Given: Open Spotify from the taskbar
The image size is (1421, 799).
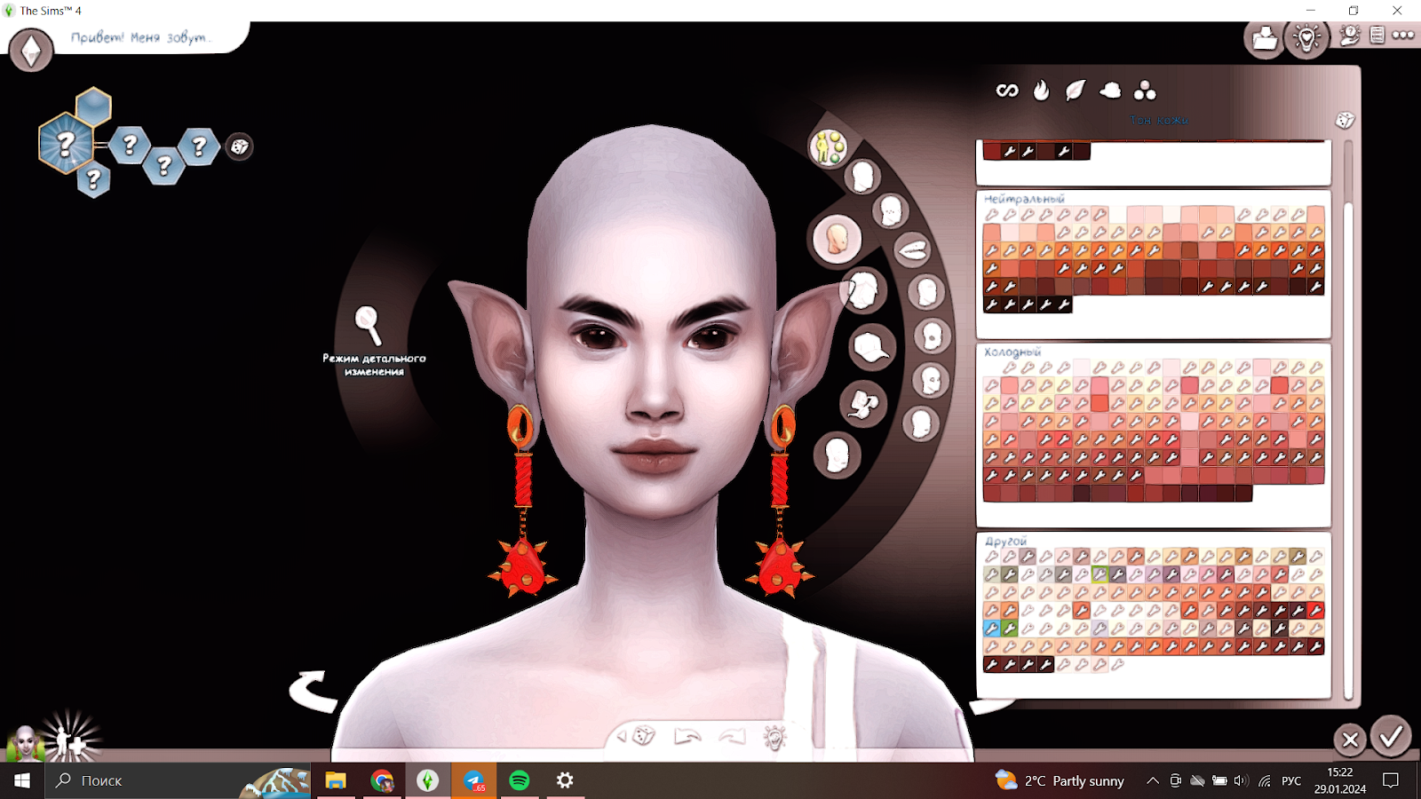Looking at the screenshot, I should point(520,780).
